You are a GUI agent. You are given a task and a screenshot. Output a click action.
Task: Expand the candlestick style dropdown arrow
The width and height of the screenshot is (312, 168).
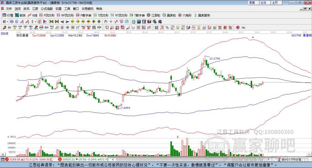[x=35, y=22]
